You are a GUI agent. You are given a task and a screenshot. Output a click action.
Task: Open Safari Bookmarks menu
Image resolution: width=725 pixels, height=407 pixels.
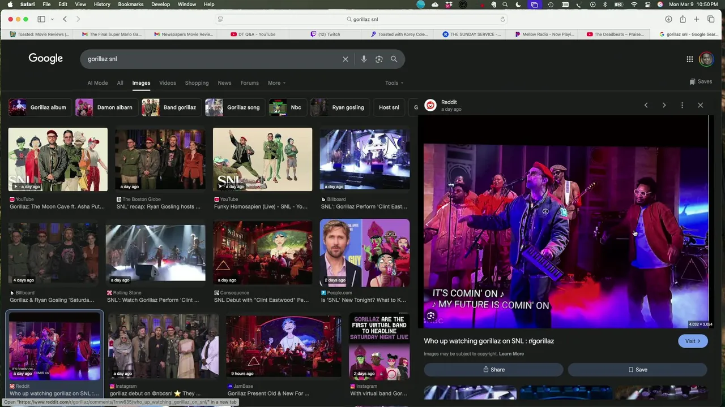[x=131, y=5]
